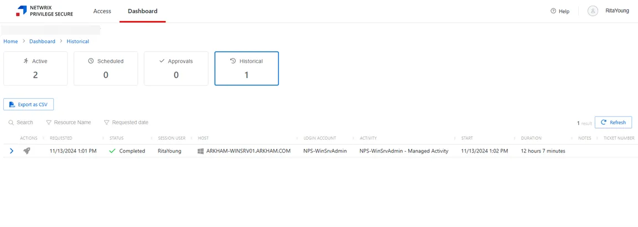Click the 1 result count
Screen dimensions: 638x227
pos(584,123)
